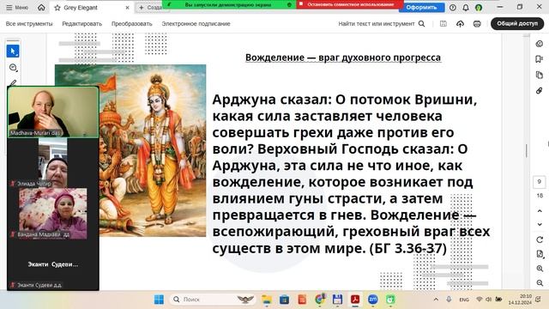Go to previous page with up chevron
Image resolution: width=549 pixels, height=309 pixels.
tap(540, 211)
